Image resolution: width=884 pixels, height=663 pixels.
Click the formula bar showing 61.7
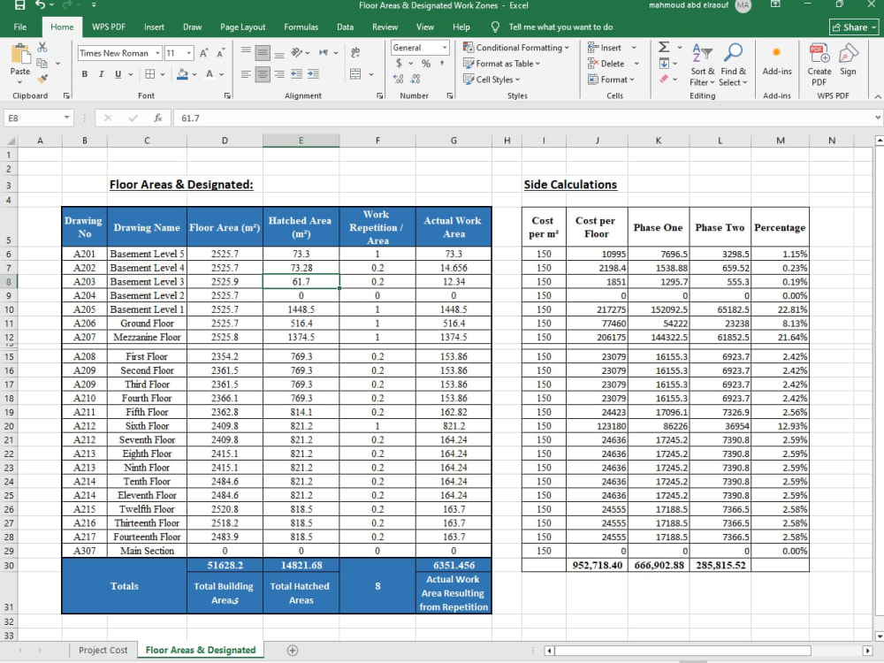click(x=524, y=118)
